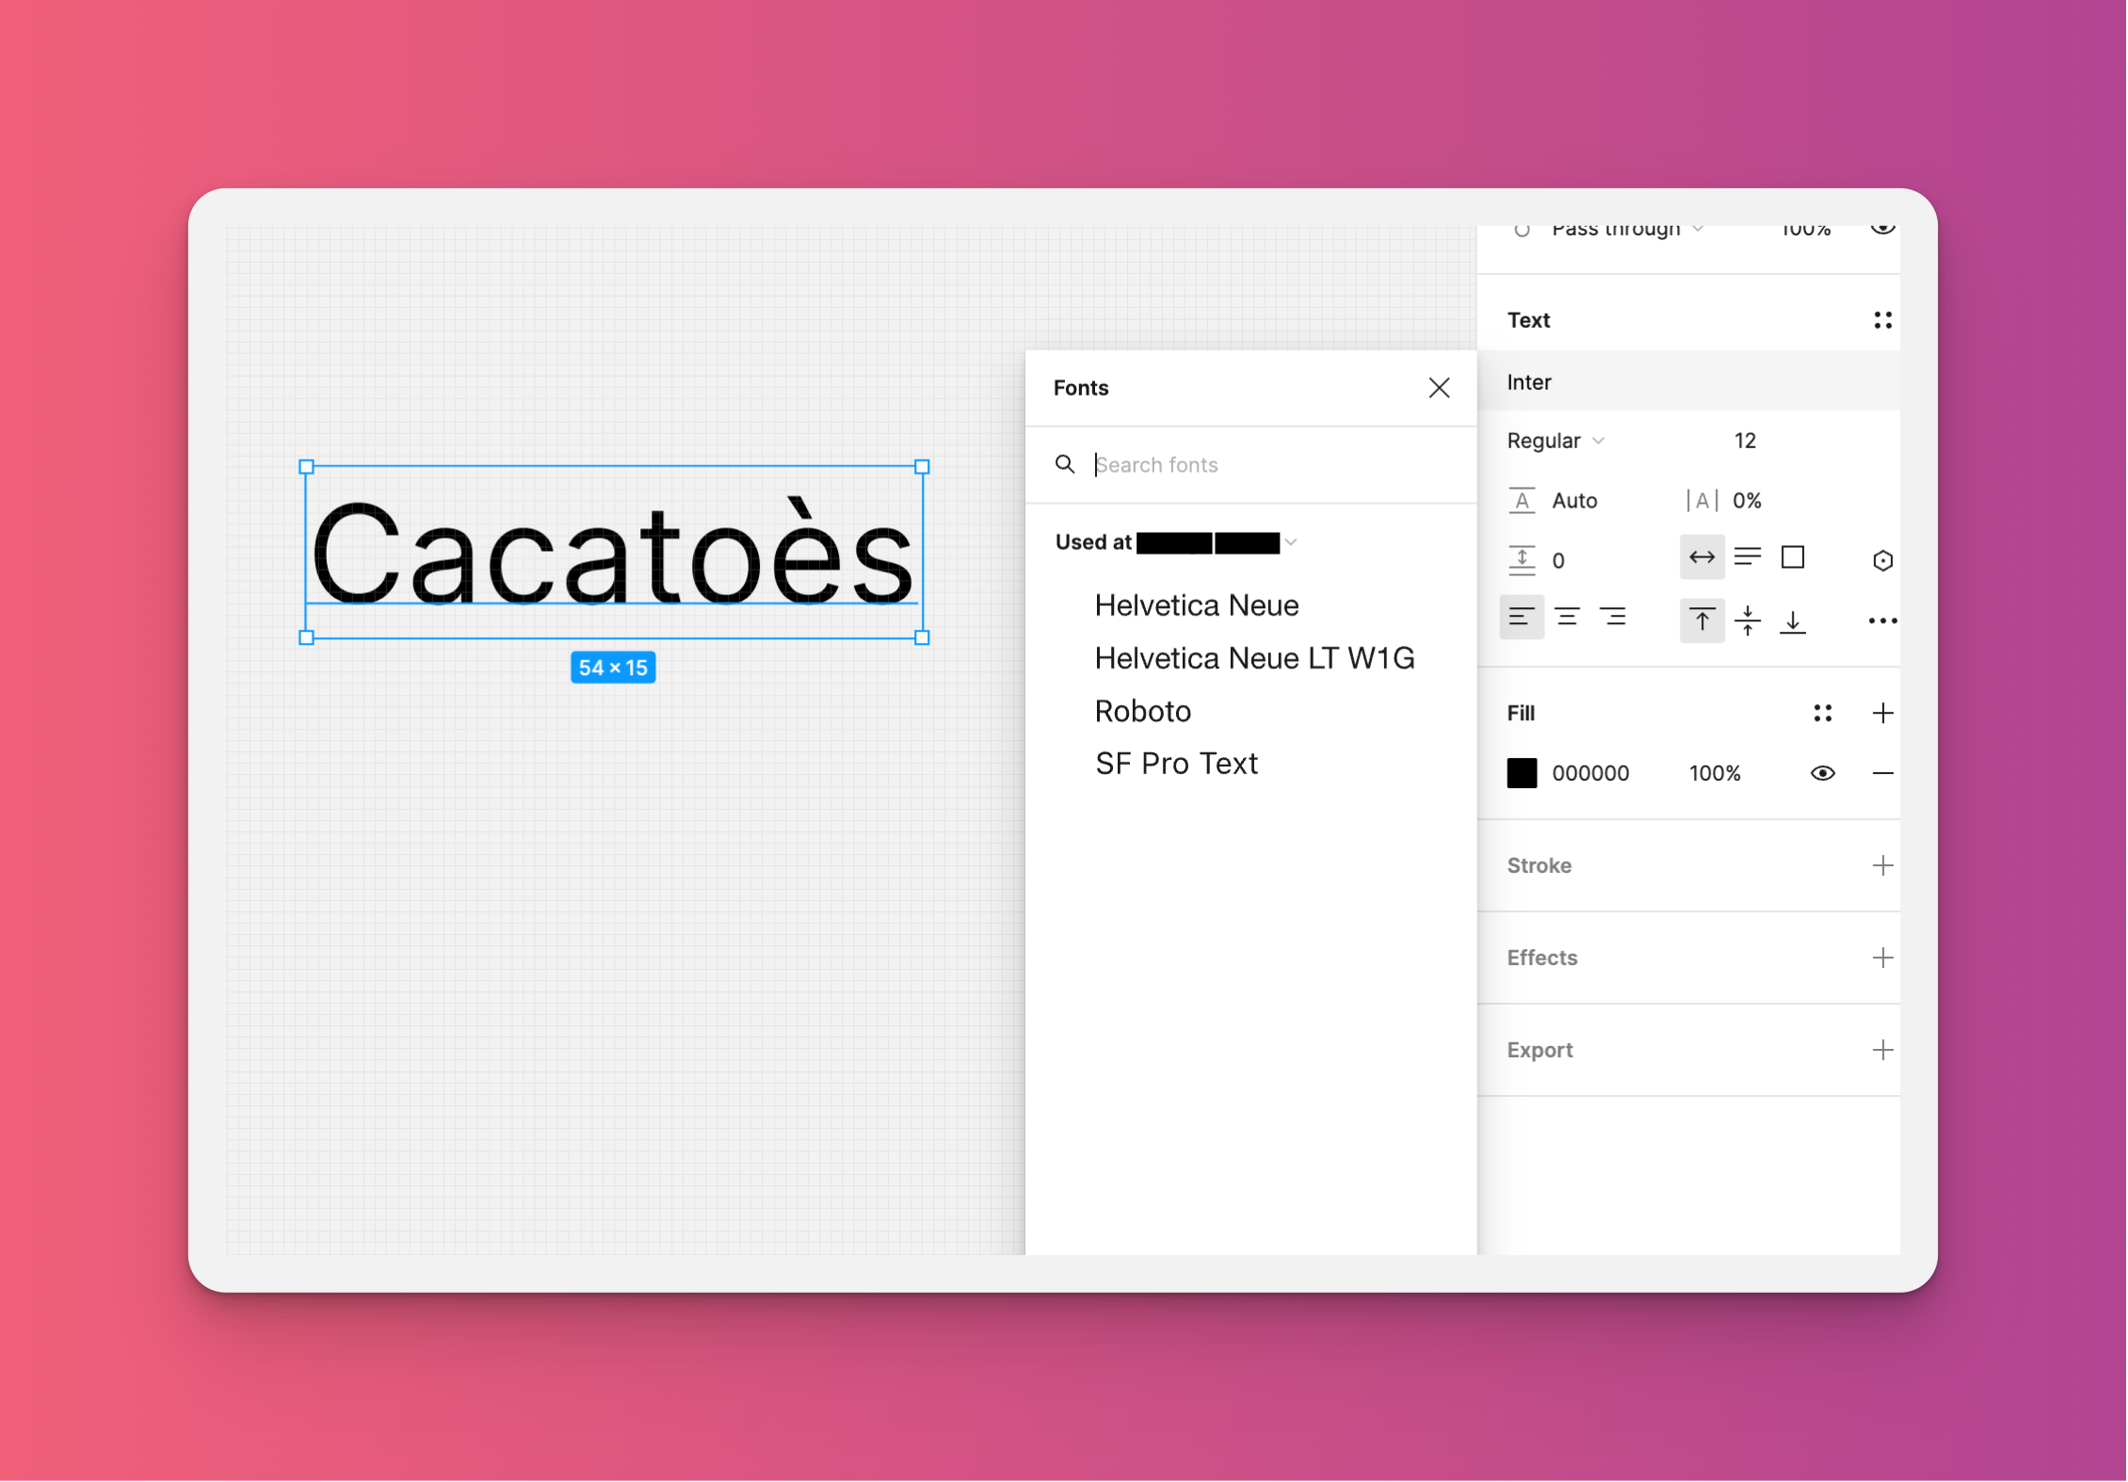Add an effect with the plus button

[1883, 958]
